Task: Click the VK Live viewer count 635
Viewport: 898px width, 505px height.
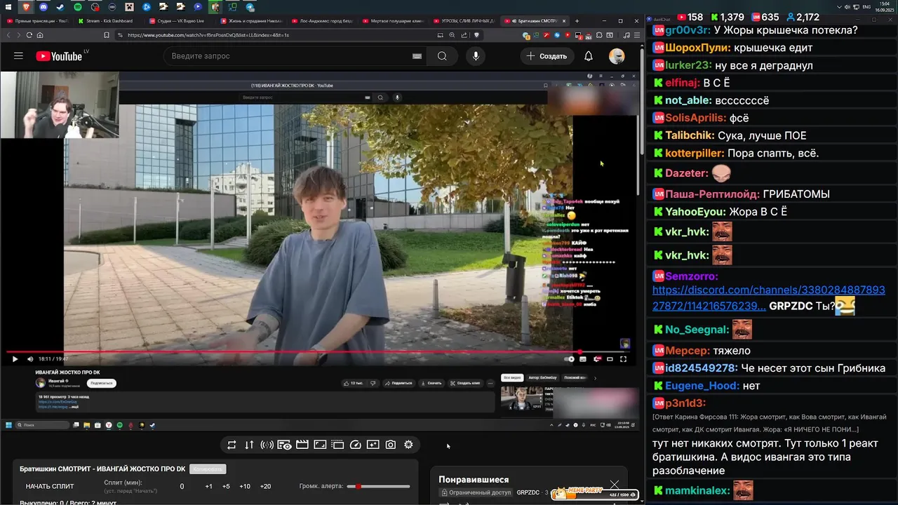Action: 765,17
